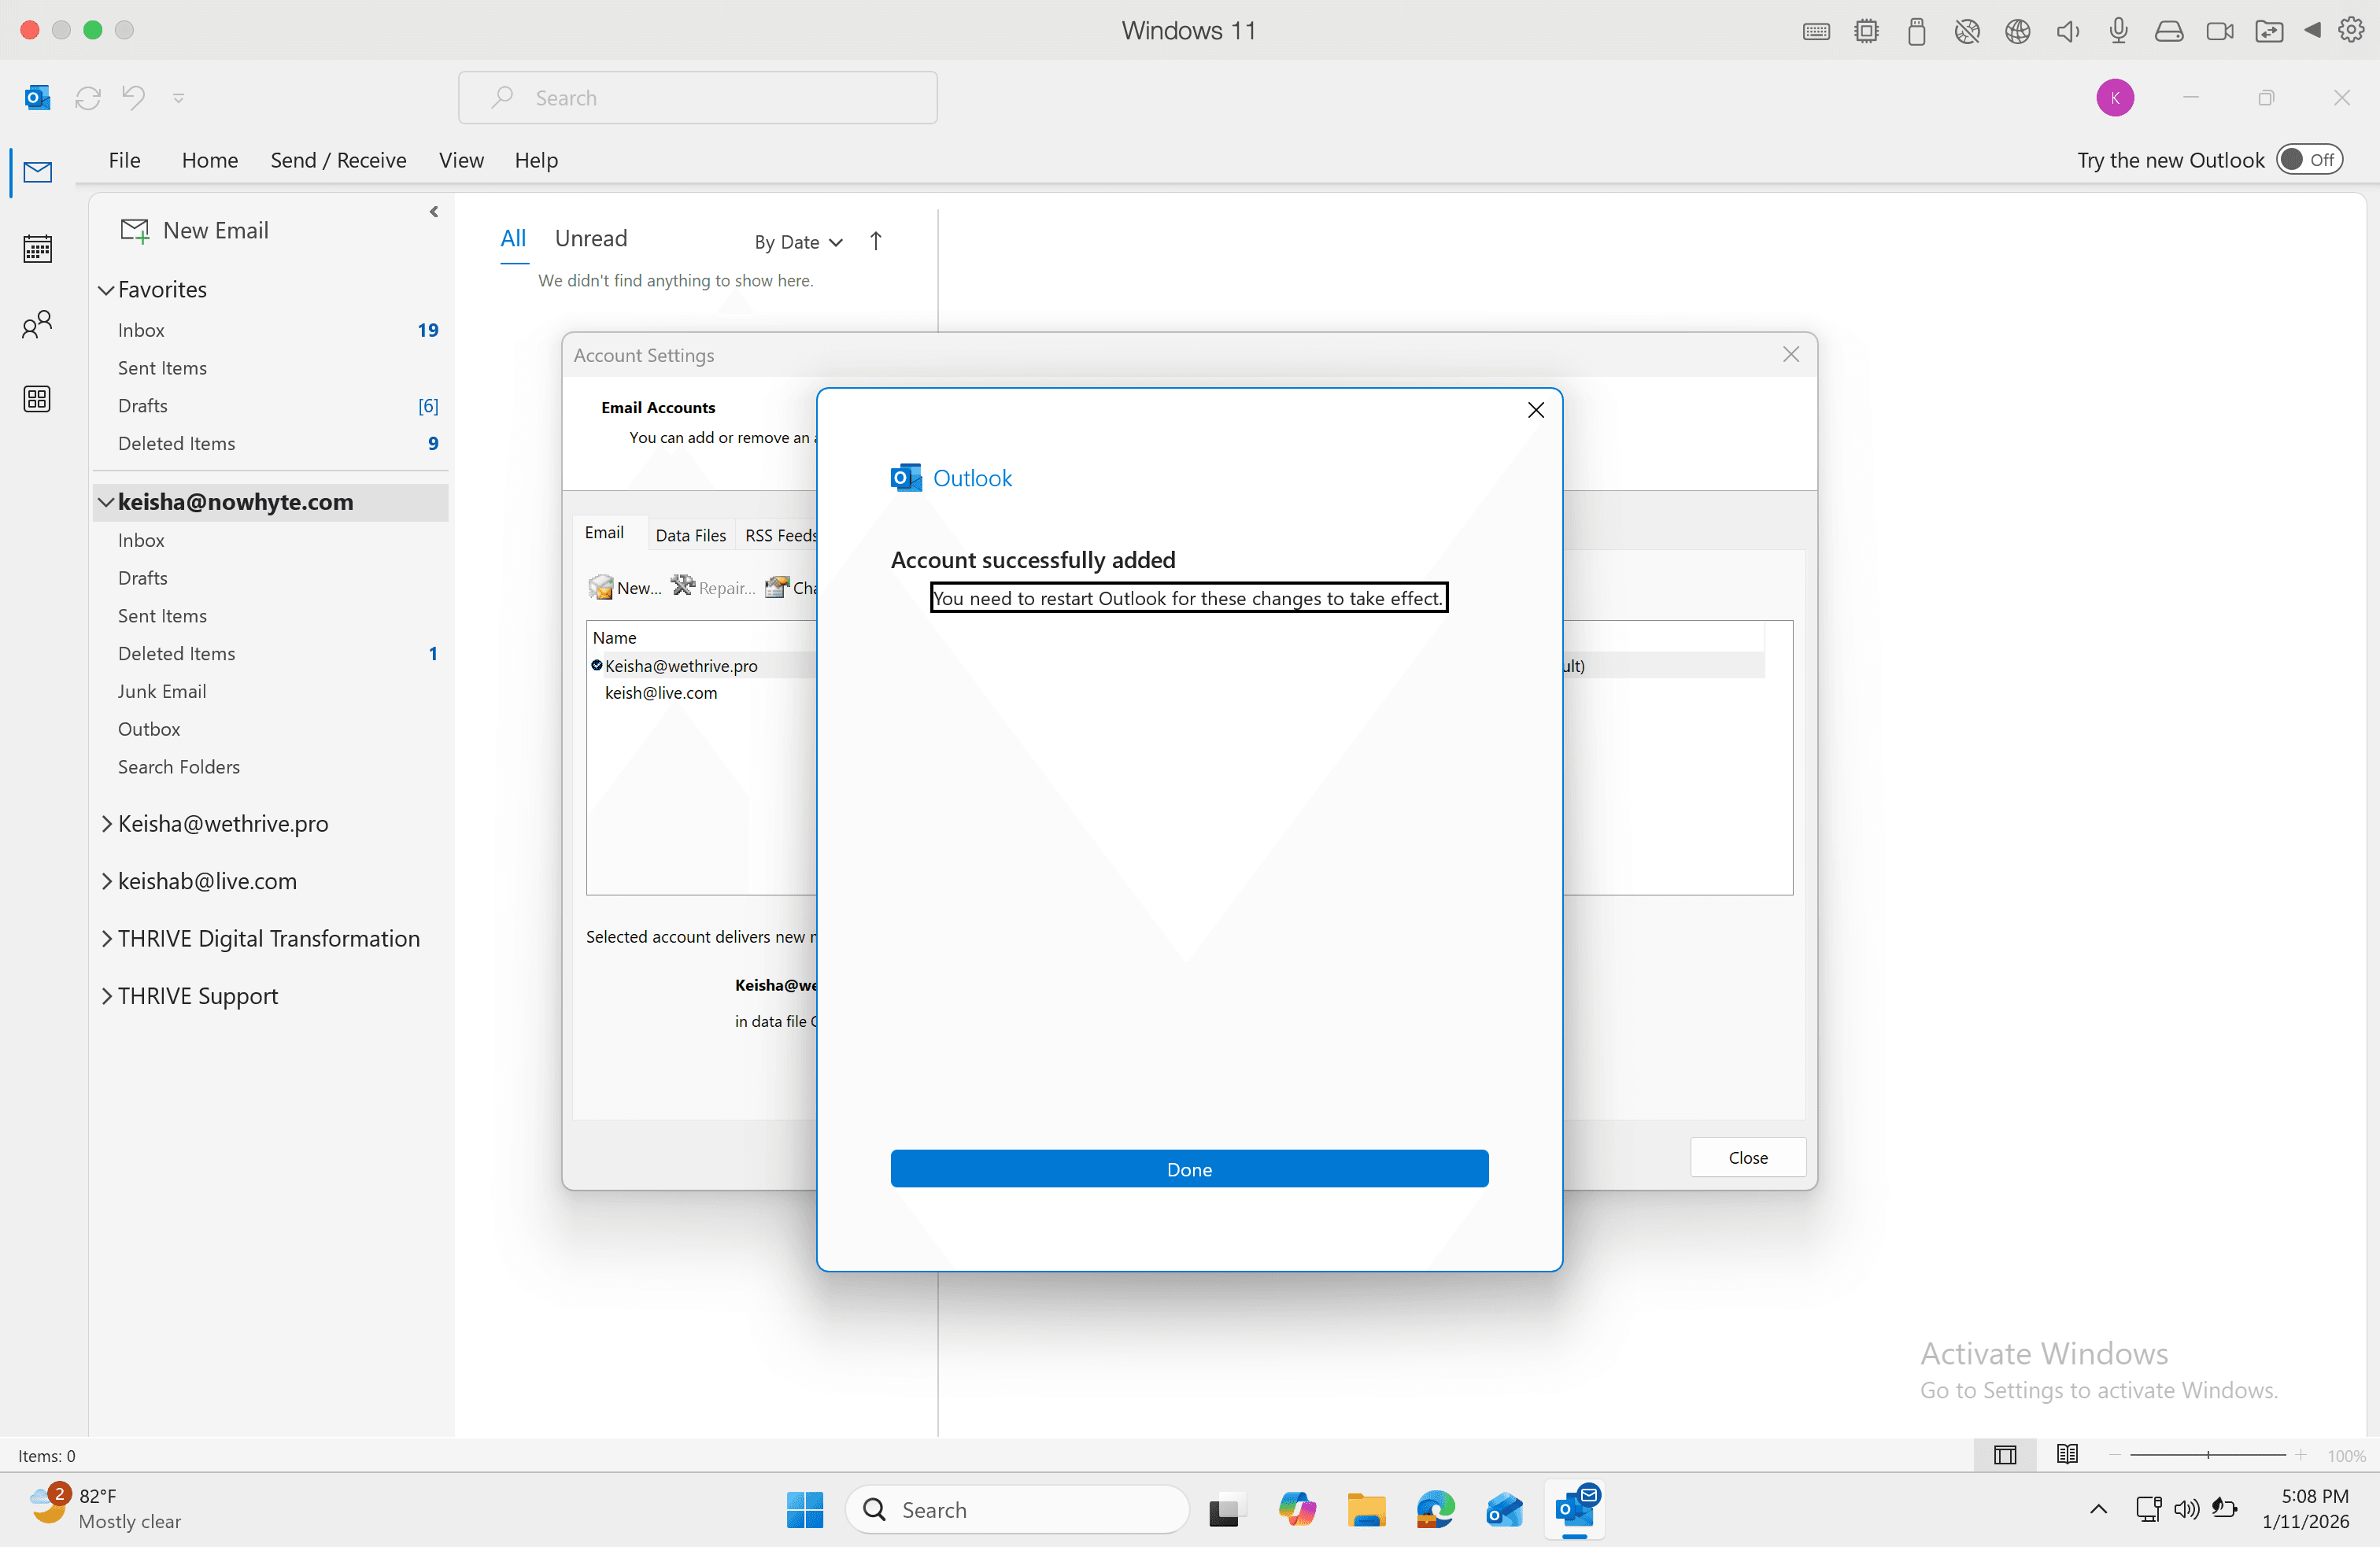Image resolution: width=2380 pixels, height=1547 pixels.
Task: Select Keisha@wethrive.pro in account list
Action: [x=680, y=665]
